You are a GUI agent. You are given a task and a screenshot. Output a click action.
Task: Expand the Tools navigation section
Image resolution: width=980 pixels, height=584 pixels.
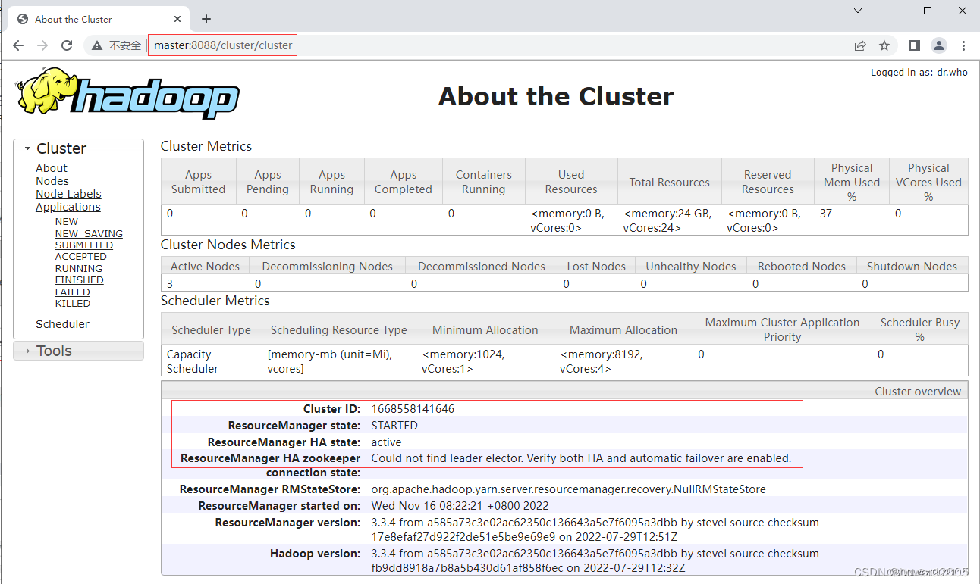point(78,351)
